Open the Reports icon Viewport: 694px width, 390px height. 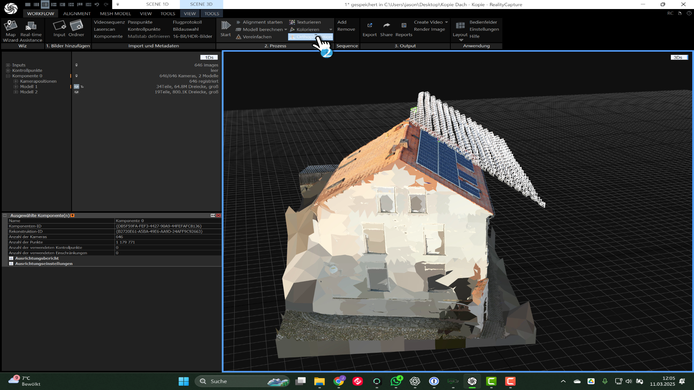[404, 25]
